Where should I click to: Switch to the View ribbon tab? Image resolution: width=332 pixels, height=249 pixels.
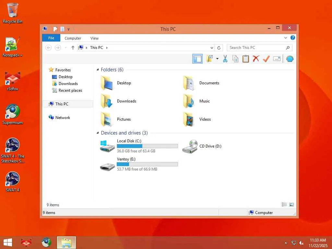point(94,38)
